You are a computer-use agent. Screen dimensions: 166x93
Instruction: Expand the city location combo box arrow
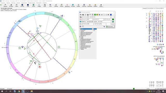coord(111,22)
